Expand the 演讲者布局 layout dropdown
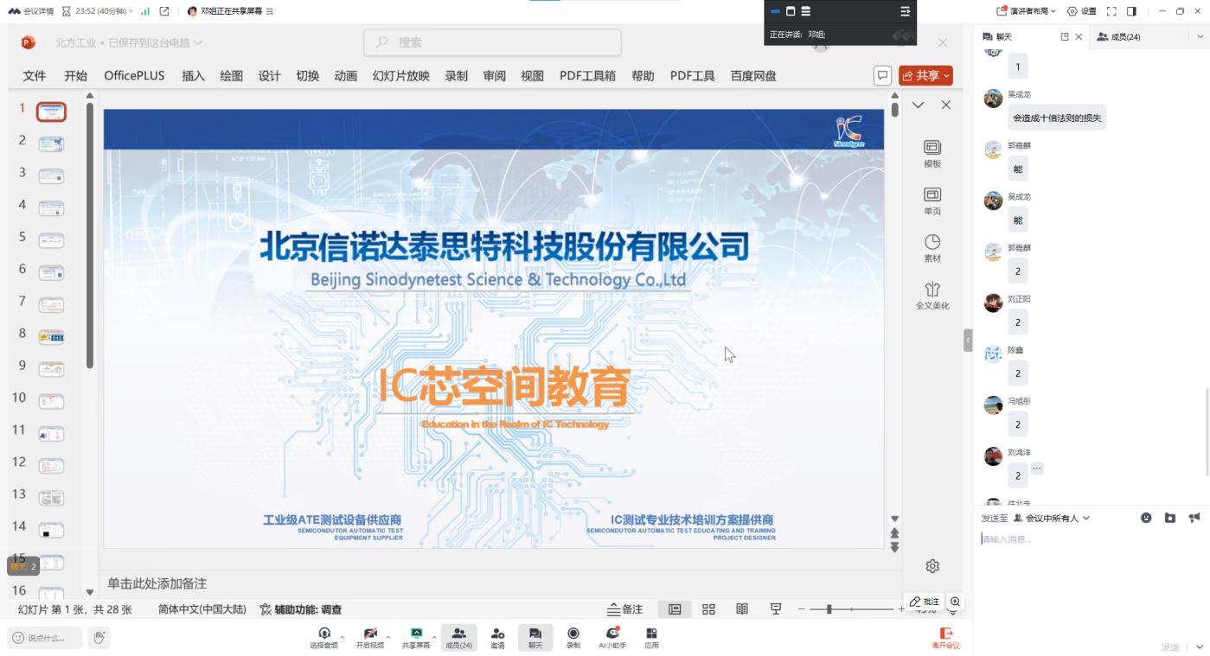This screenshot has height=656, width=1210. pyautogui.click(x=1027, y=11)
